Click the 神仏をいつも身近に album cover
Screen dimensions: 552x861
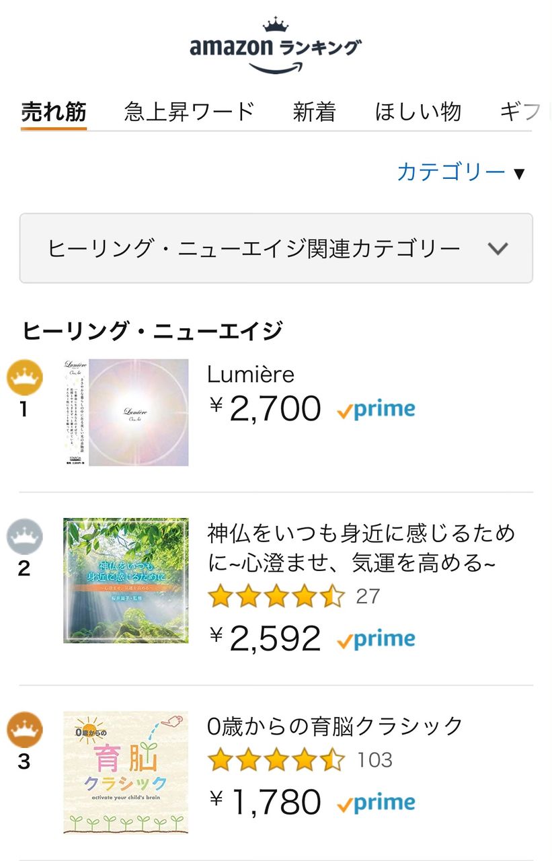coord(126,581)
